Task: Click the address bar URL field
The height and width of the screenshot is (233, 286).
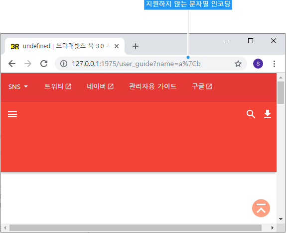Action: (151, 64)
